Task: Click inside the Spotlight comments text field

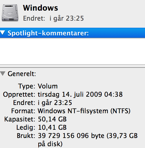Action: [72, 51]
